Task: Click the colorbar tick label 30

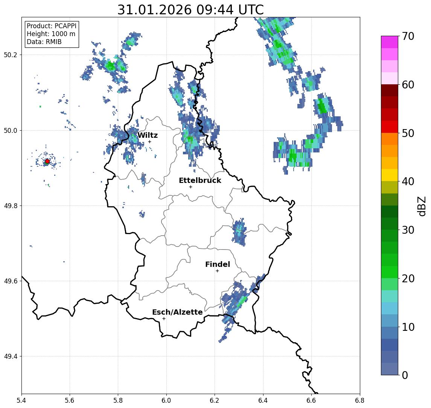Action: [408, 230]
